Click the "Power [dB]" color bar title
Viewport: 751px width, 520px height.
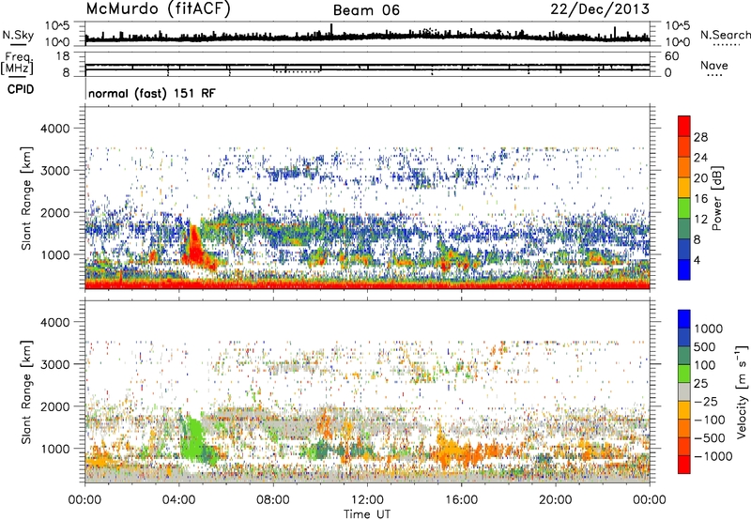click(x=717, y=198)
